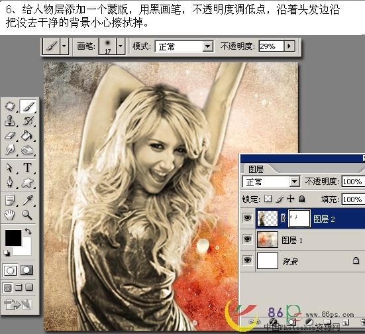
Task: Select the Eyedropper tool
Action: (x=27, y=200)
